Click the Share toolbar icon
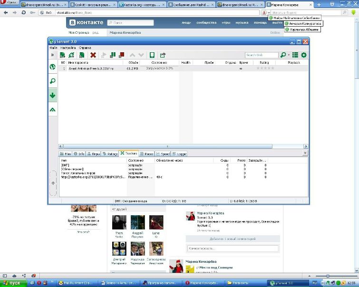The width and height of the screenshot is (359, 287). click(x=163, y=55)
